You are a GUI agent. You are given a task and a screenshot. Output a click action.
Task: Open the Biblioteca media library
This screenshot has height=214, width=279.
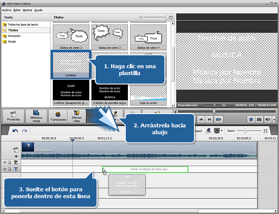[x=36, y=116]
